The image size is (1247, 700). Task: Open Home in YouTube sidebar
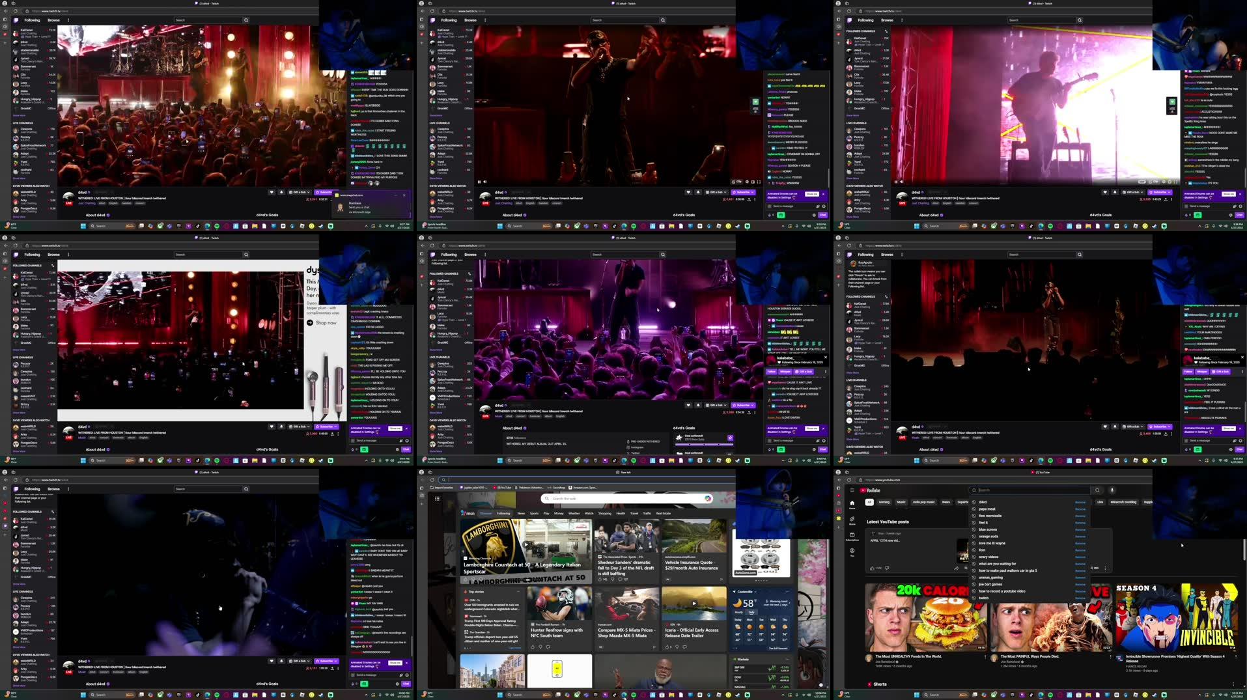(852, 504)
